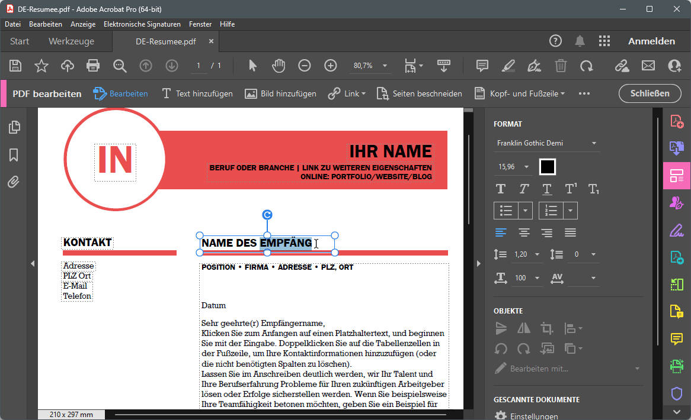Open the zoom level 80,7% dropdown
The width and height of the screenshot is (691, 420).
[385, 66]
